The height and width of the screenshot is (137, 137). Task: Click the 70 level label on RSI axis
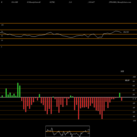[2, 32]
